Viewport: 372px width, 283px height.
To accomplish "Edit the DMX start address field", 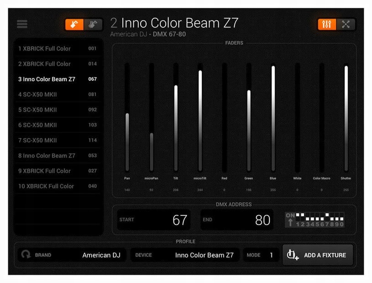I will tap(154, 220).
